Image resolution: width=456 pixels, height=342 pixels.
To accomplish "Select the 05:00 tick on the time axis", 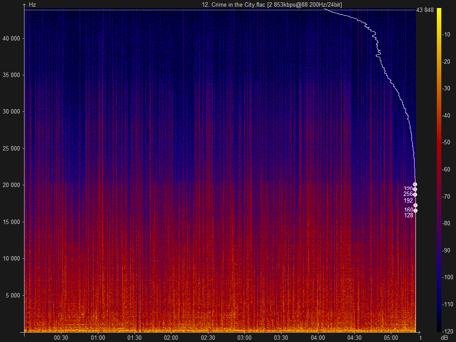I will tap(391, 338).
